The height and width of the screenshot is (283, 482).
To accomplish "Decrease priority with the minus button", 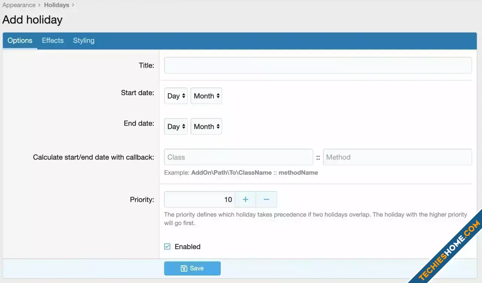I will (x=267, y=200).
